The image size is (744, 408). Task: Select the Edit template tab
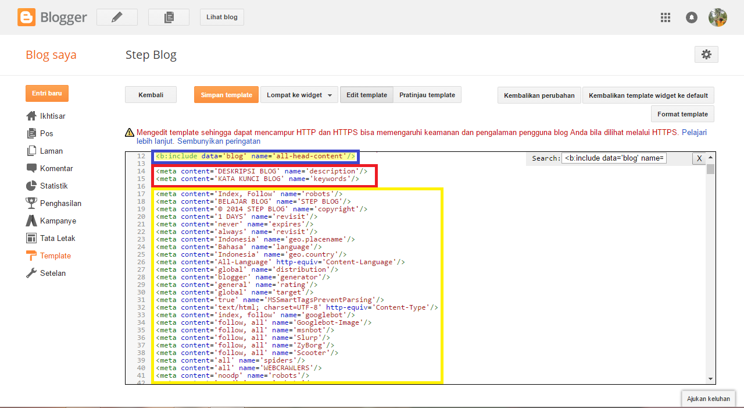pos(366,94)
